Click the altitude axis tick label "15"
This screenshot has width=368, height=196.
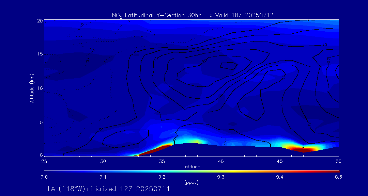(x=40, y=54)
